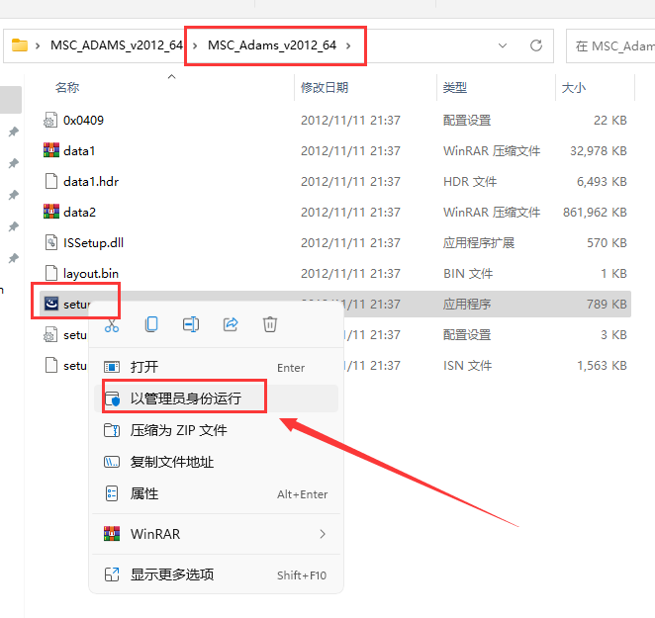Click the 32,978 KB size cell

[599, 150]
